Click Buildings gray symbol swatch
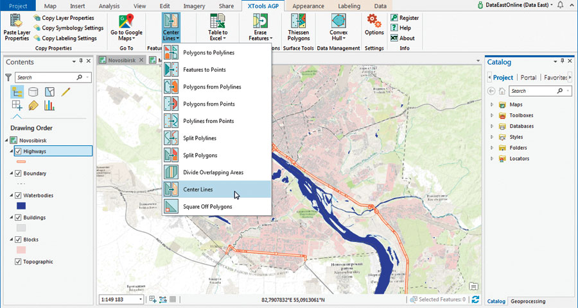The width and height of the screenshot is (578, 308). point(21,228)
